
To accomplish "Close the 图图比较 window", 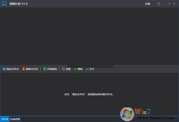I will pyautogui.click(x=174, y=4).
